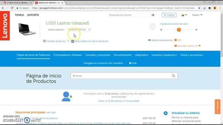Click the U310 Laptop (ideapad) title
This screenshot has width=223, height=125.
click(67, 23)
